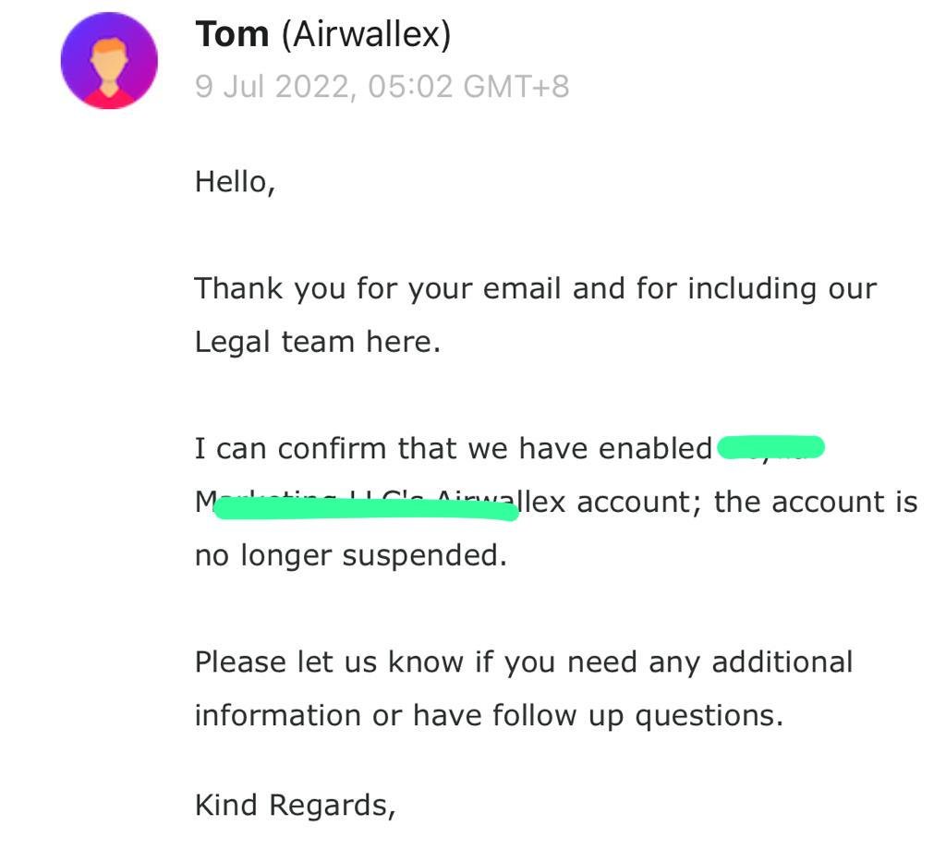Viewport: 946px width, 850px height.
Task: Click "I can confirm that we have enabled"
Action: pyautogui.click(x=453, y=449)
